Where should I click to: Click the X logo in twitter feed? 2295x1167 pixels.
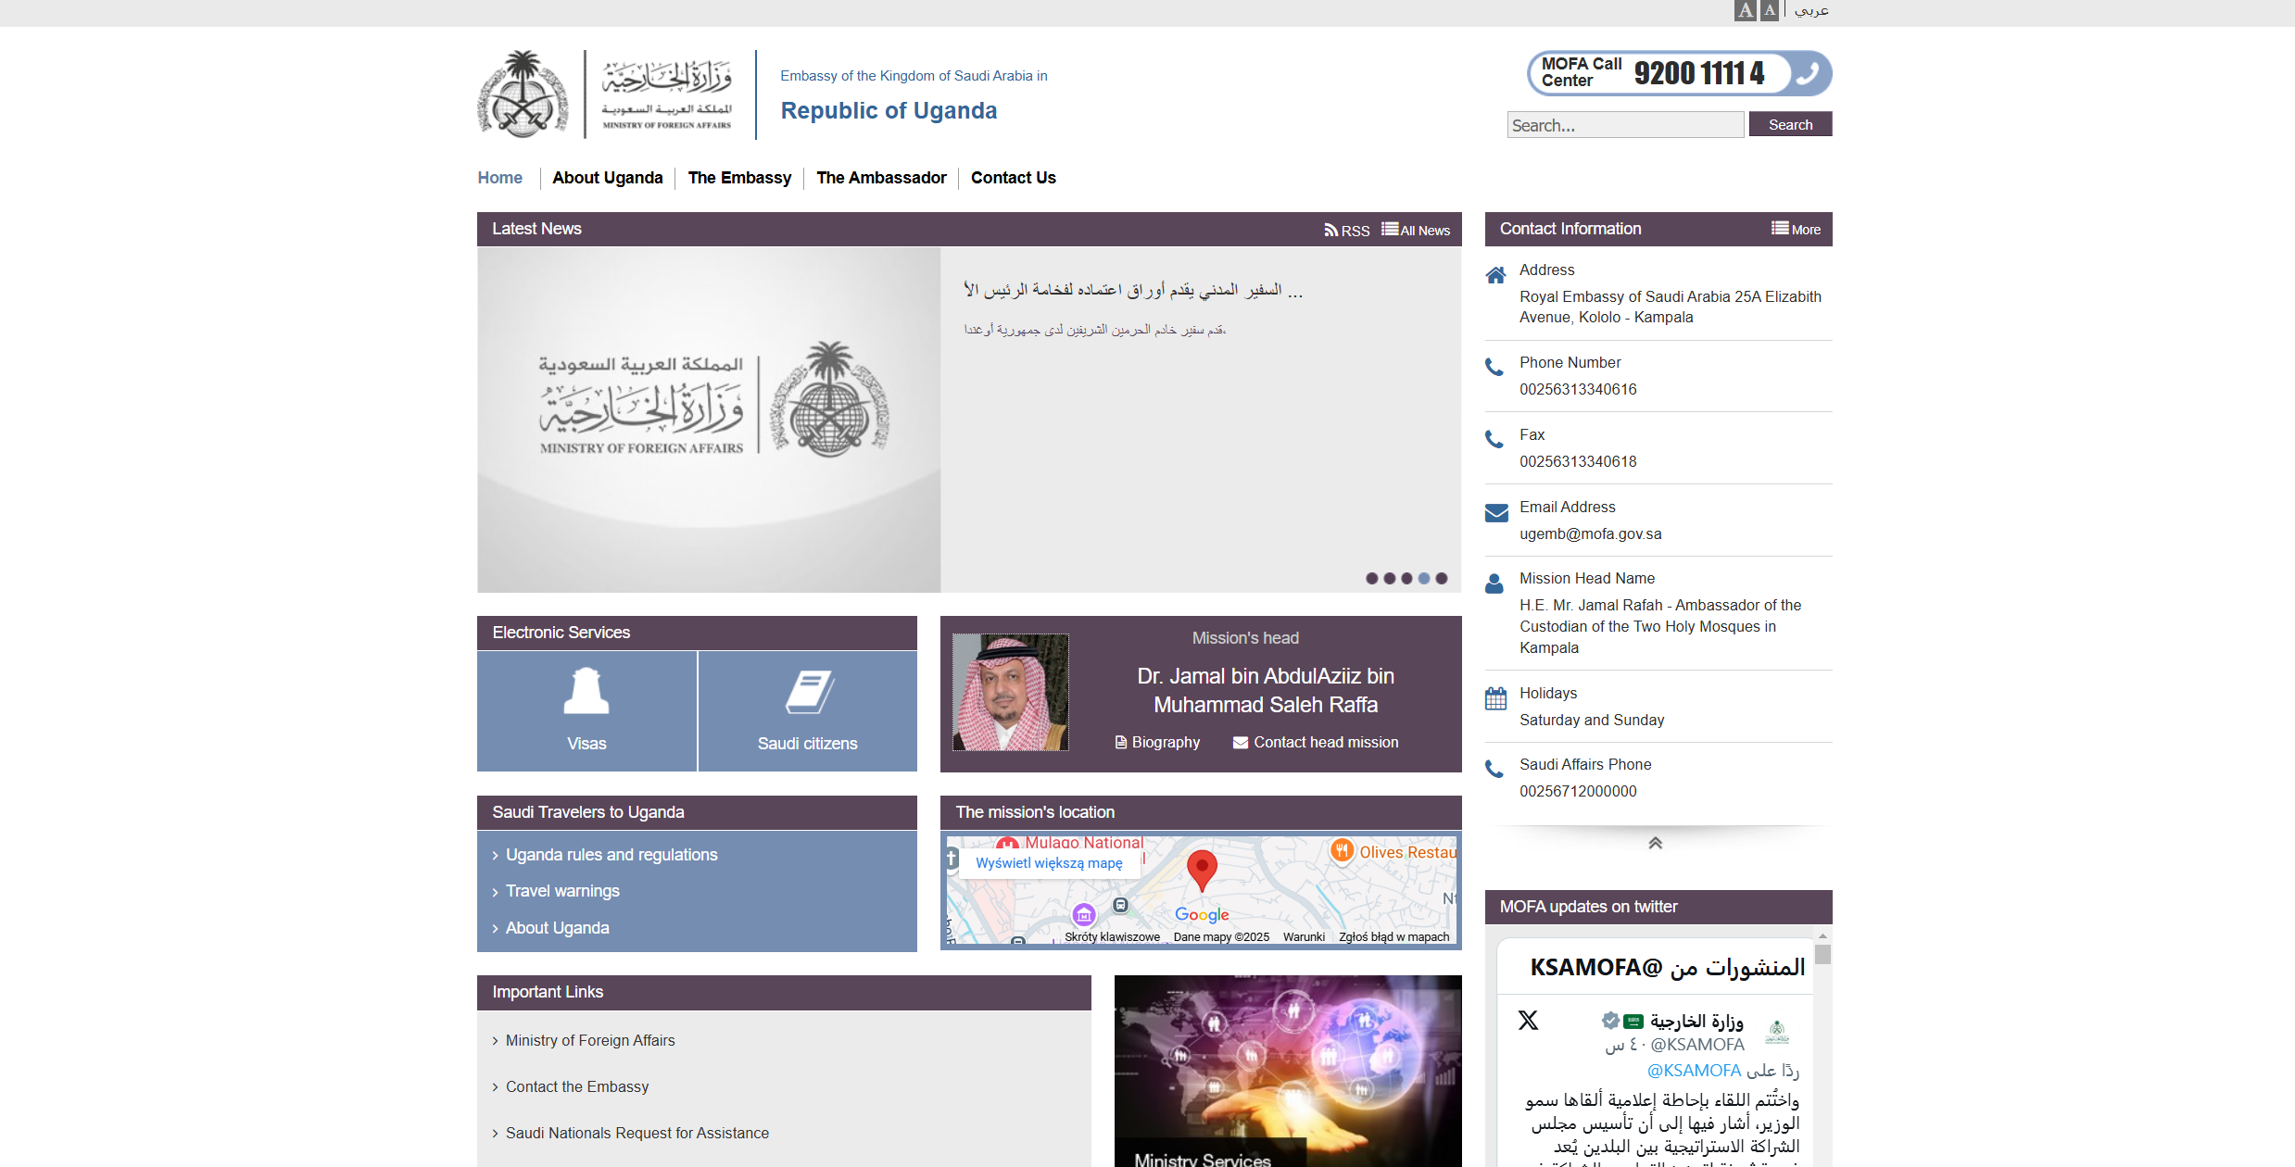click(1528, 1020)
